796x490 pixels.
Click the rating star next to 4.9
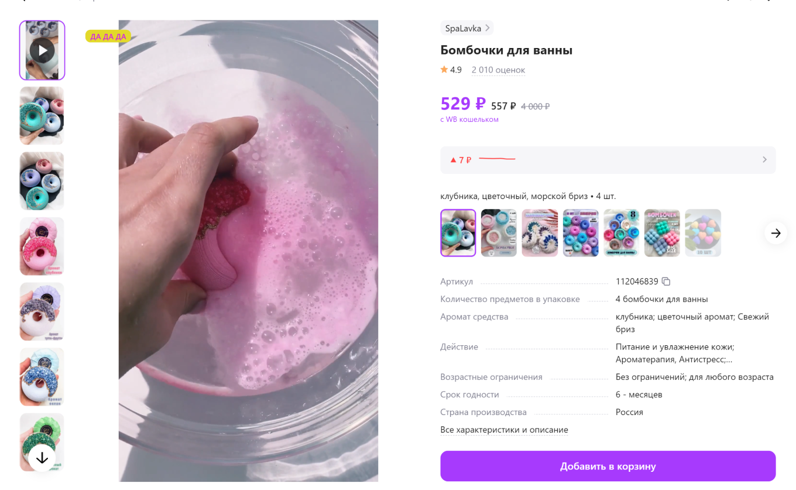pos(444,70)
